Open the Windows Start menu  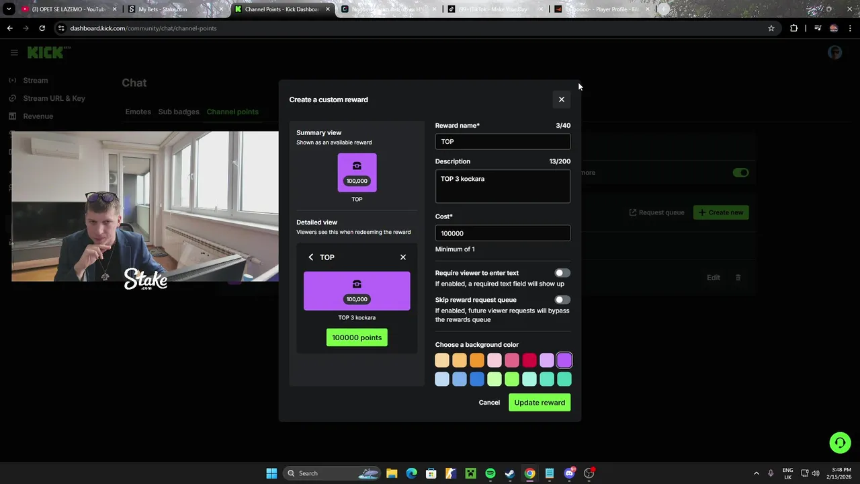coord(271,473)
